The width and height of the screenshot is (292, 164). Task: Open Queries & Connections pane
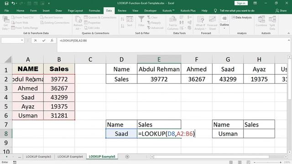100,17
